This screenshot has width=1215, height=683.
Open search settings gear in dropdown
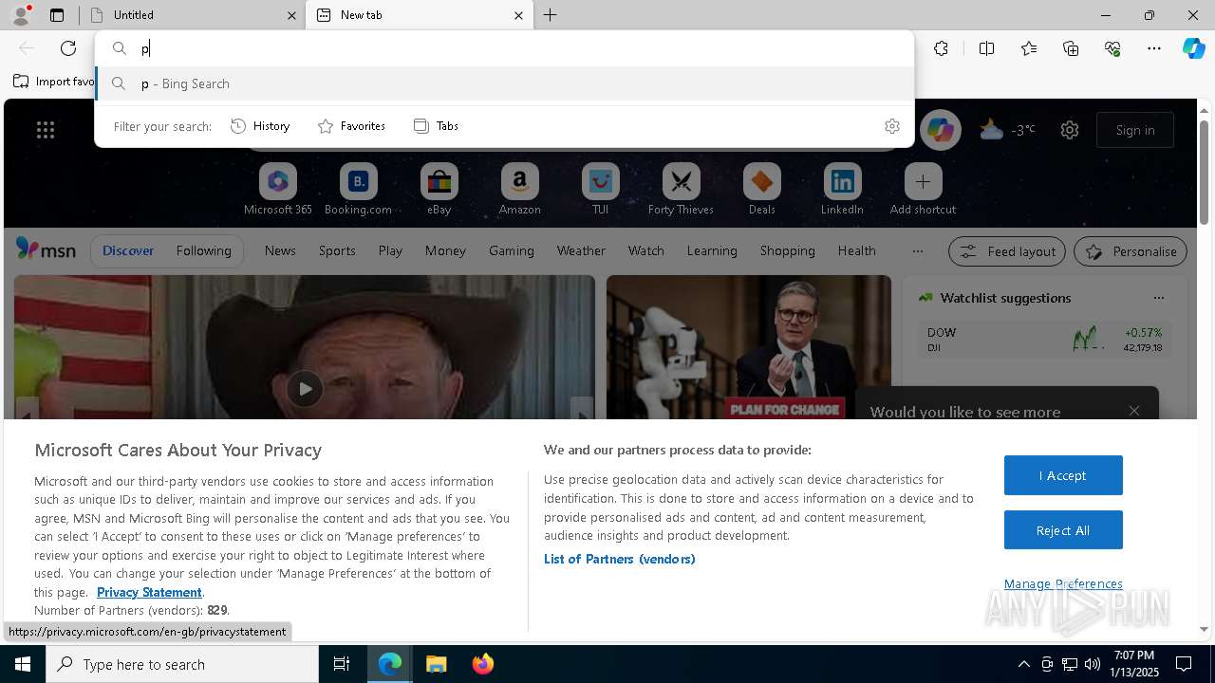pyautogui.click(x=891, y=126)
